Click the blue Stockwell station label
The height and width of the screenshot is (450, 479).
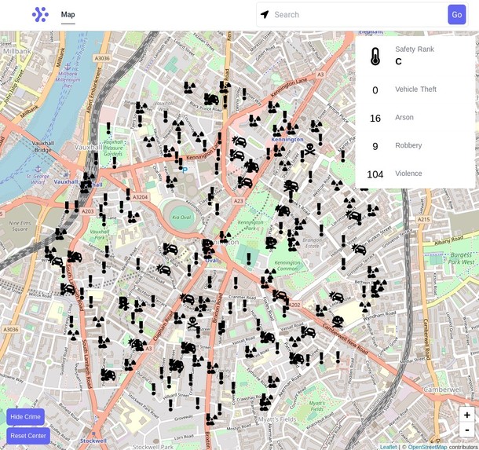(93, 441)
